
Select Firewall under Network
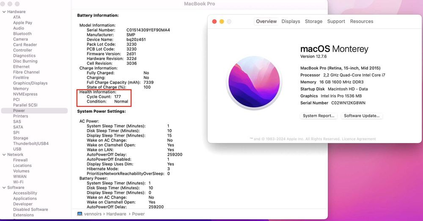[20, 160]
